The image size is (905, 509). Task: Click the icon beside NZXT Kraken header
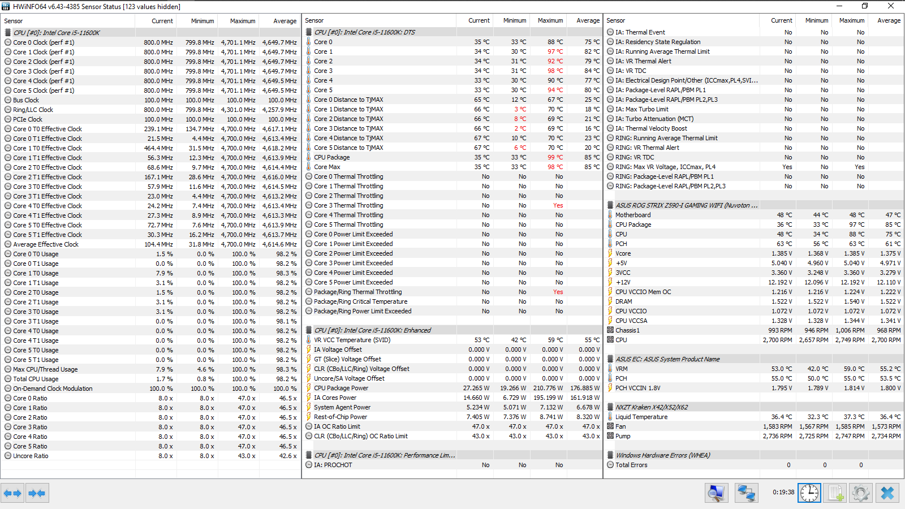tap(610, 407)
